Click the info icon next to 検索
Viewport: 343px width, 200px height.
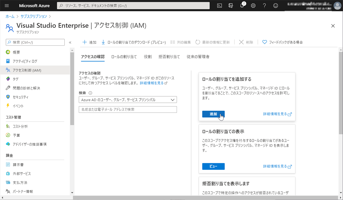(x=90, y=93)
